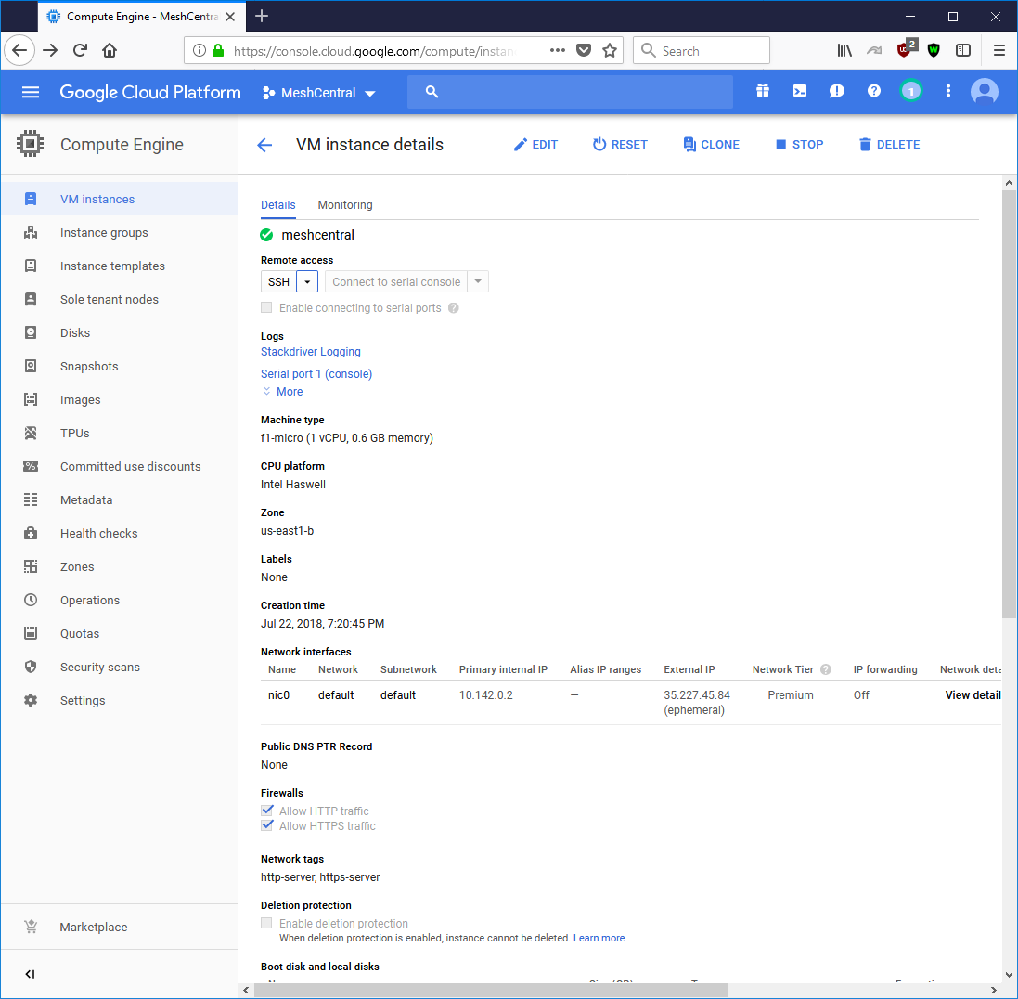
Task: Click the View details network link
Action: (x=973, y=695)
